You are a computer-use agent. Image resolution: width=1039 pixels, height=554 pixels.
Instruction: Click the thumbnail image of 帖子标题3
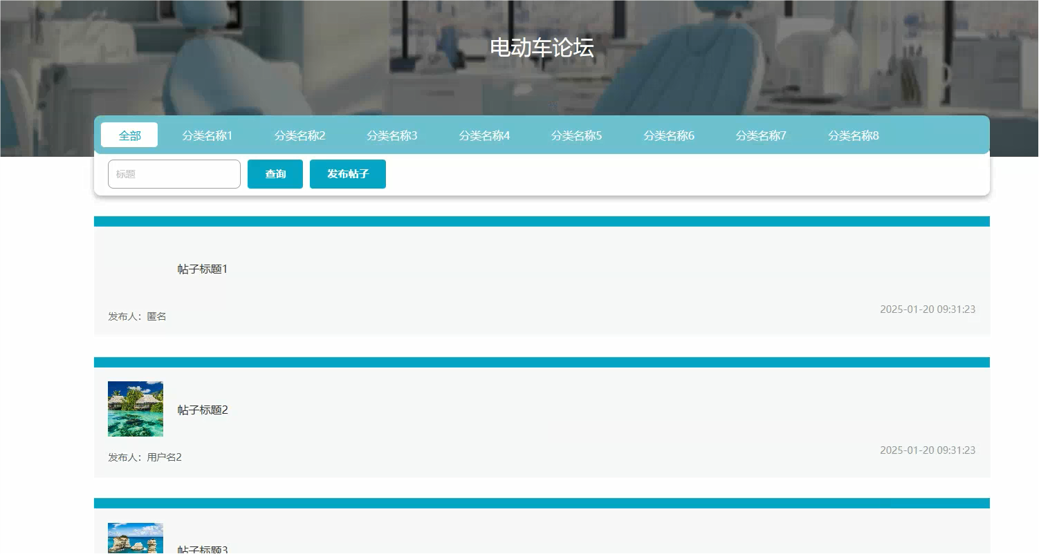pyautogui.click(x=135, y=538)
